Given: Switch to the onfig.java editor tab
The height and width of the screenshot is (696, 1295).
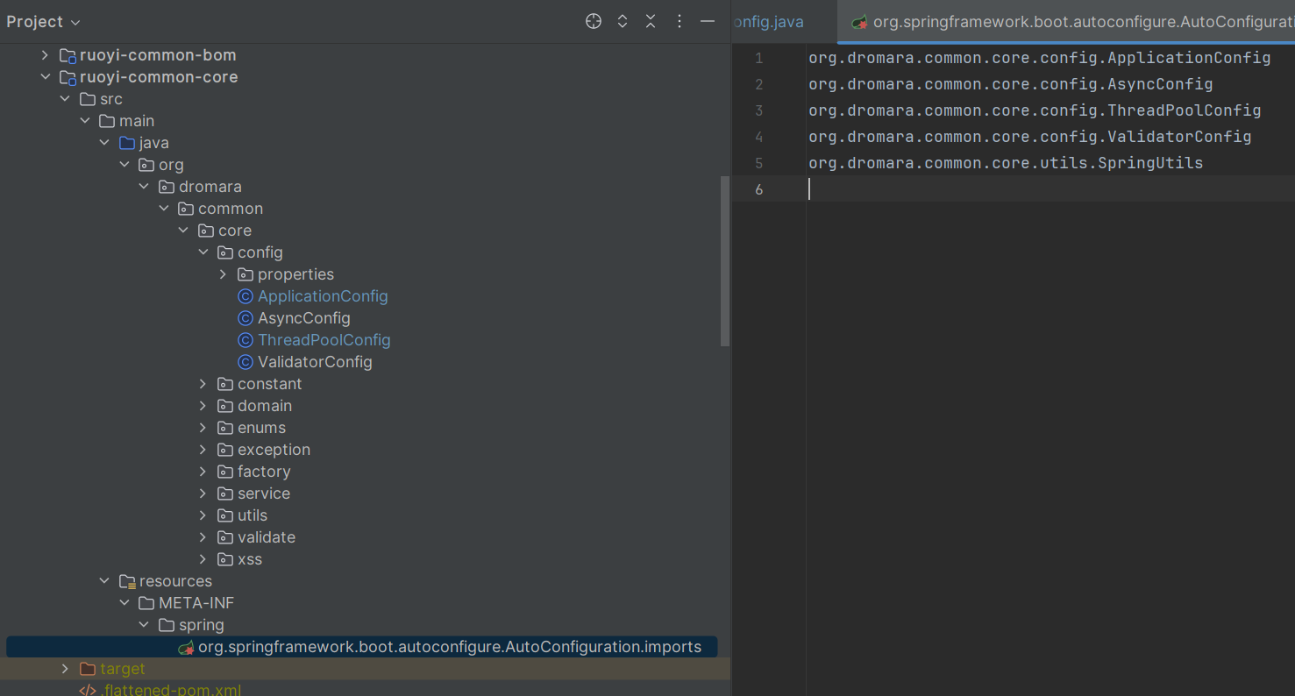Looking at the screenshot, I should tap(769, 21).
